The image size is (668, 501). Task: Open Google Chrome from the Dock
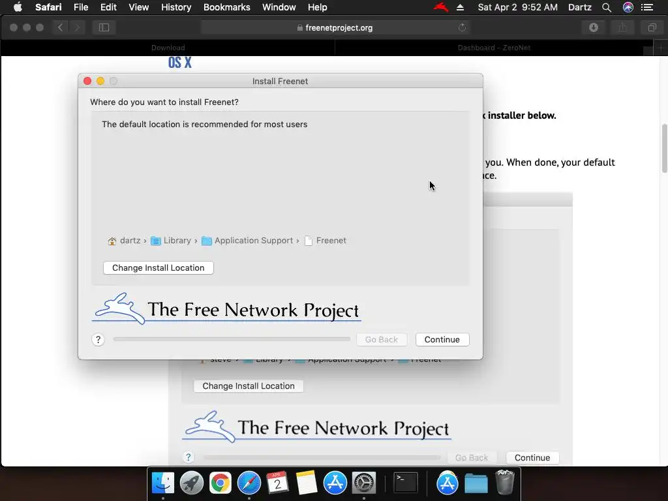click(x=220, y=483)
